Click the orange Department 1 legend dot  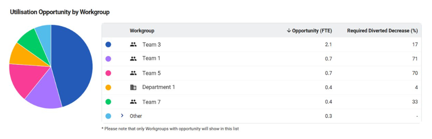pyautogui.click(x=108, y=87)
